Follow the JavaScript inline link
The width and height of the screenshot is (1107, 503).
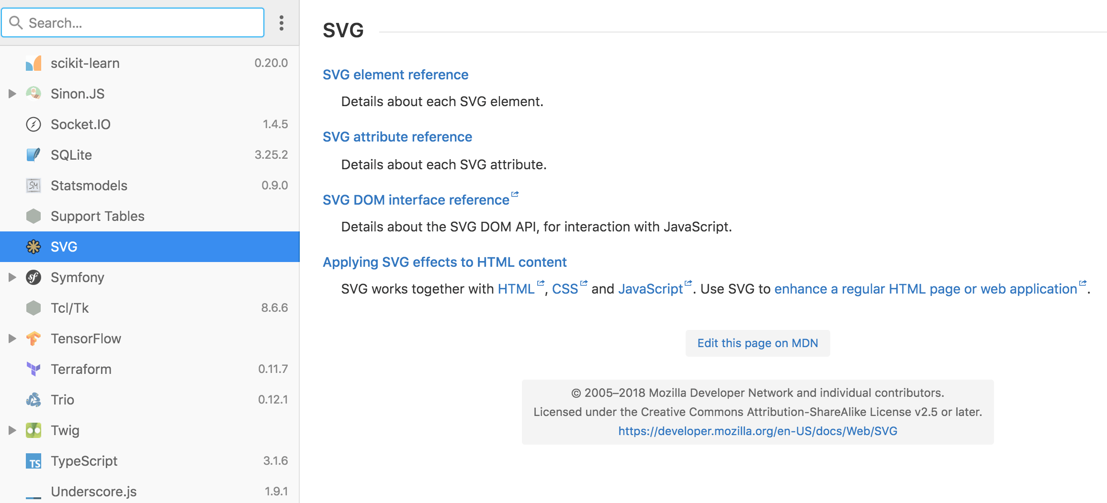650,289
